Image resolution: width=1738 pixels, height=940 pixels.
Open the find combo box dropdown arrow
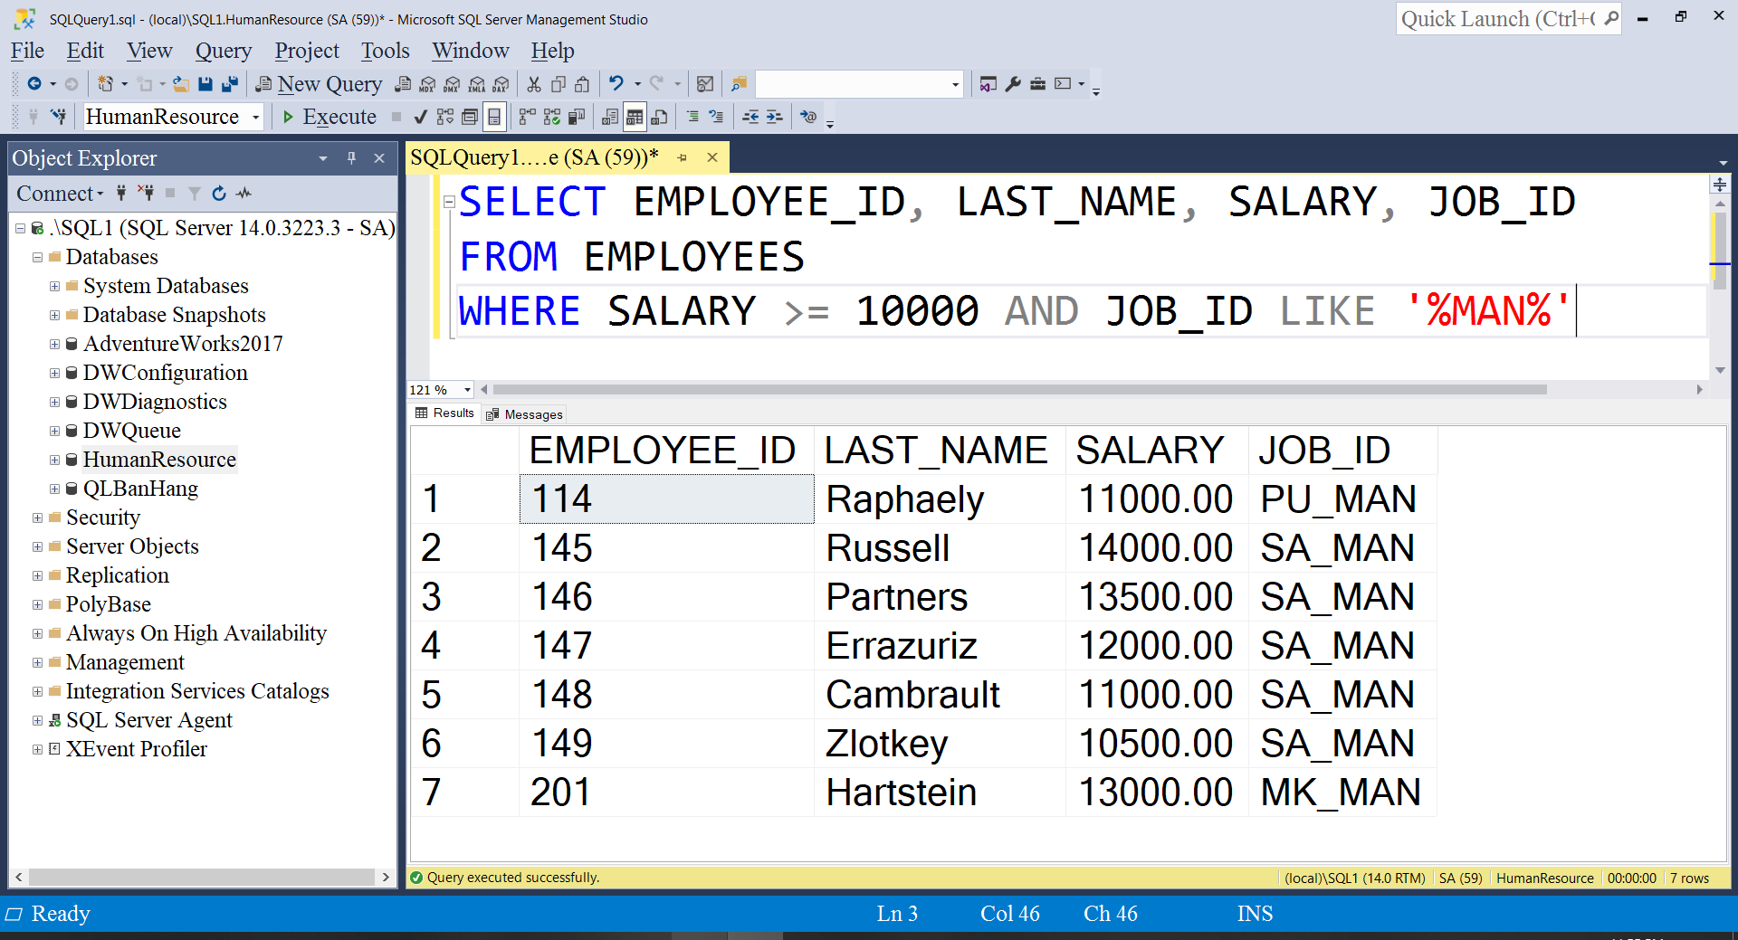955,84
